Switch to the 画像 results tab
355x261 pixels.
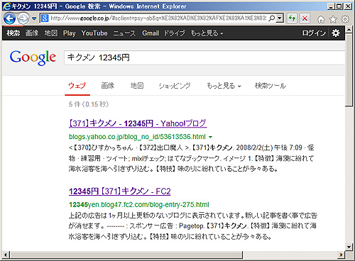click(108, 86)
